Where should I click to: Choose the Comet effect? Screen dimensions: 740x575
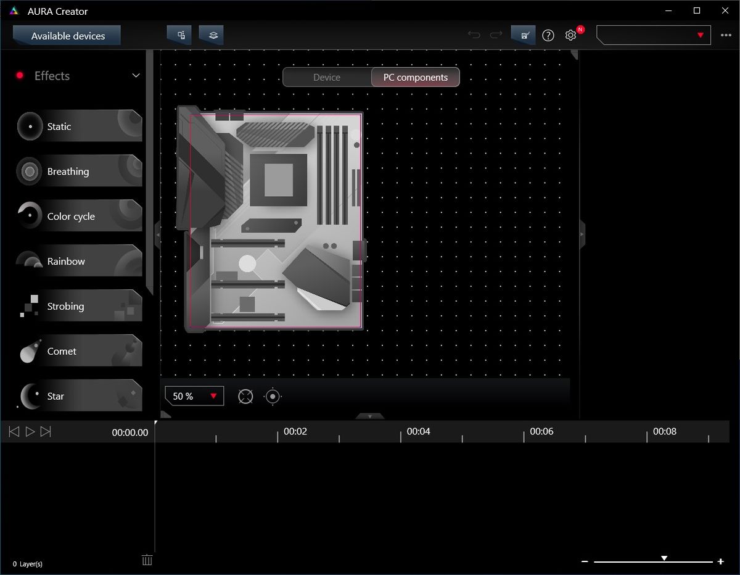(x=79, y=351)
